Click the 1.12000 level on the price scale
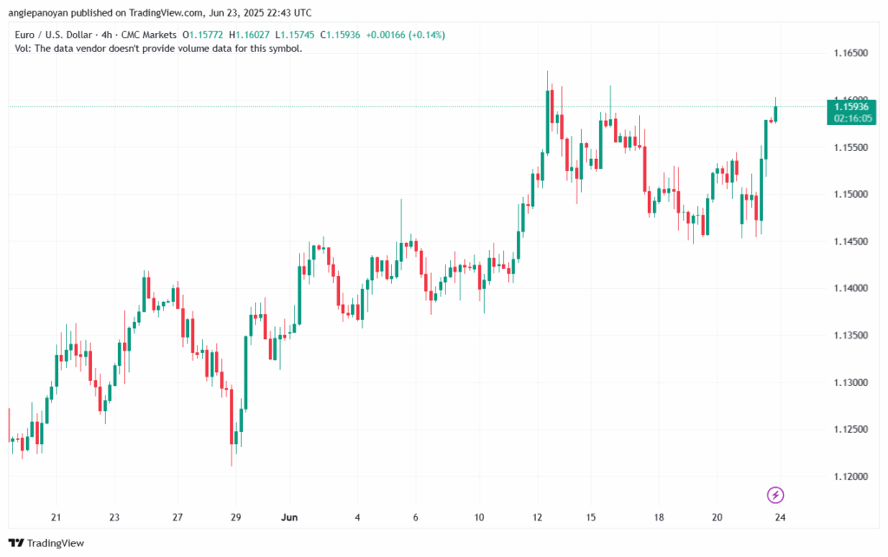Image resolution: width=888 pixels, height=557 pixels. click(851, 477)
